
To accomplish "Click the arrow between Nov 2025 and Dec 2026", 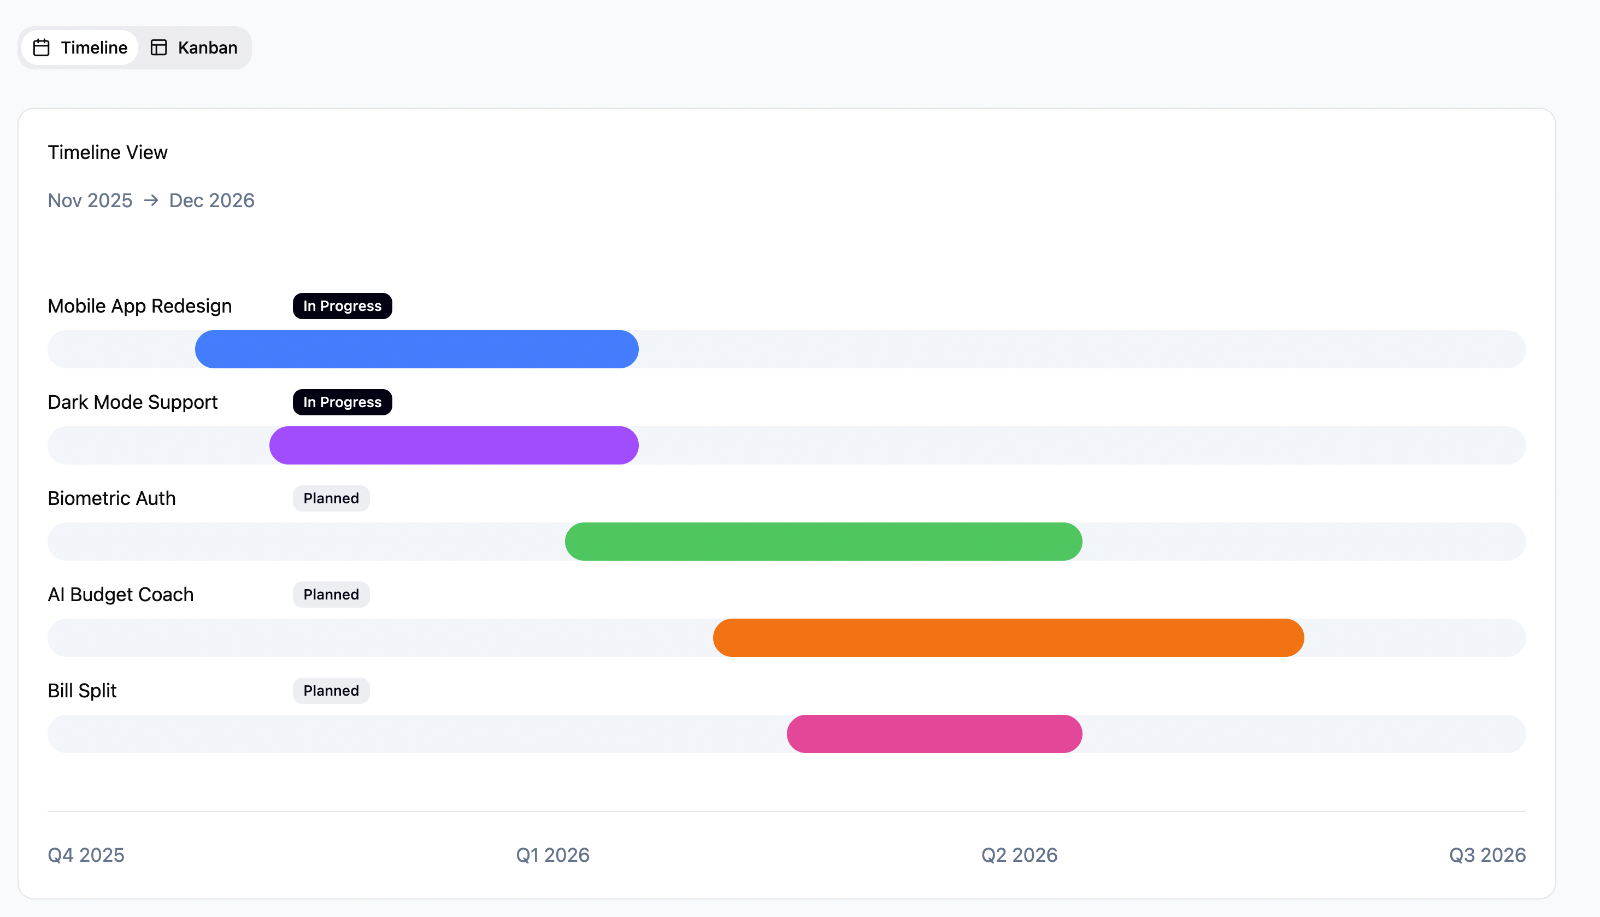I will (150, 200).
